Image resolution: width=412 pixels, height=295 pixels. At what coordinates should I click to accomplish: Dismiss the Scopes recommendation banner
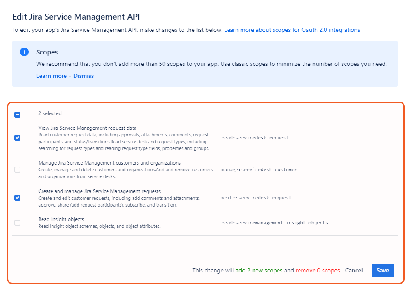click(x=83, y=76)
